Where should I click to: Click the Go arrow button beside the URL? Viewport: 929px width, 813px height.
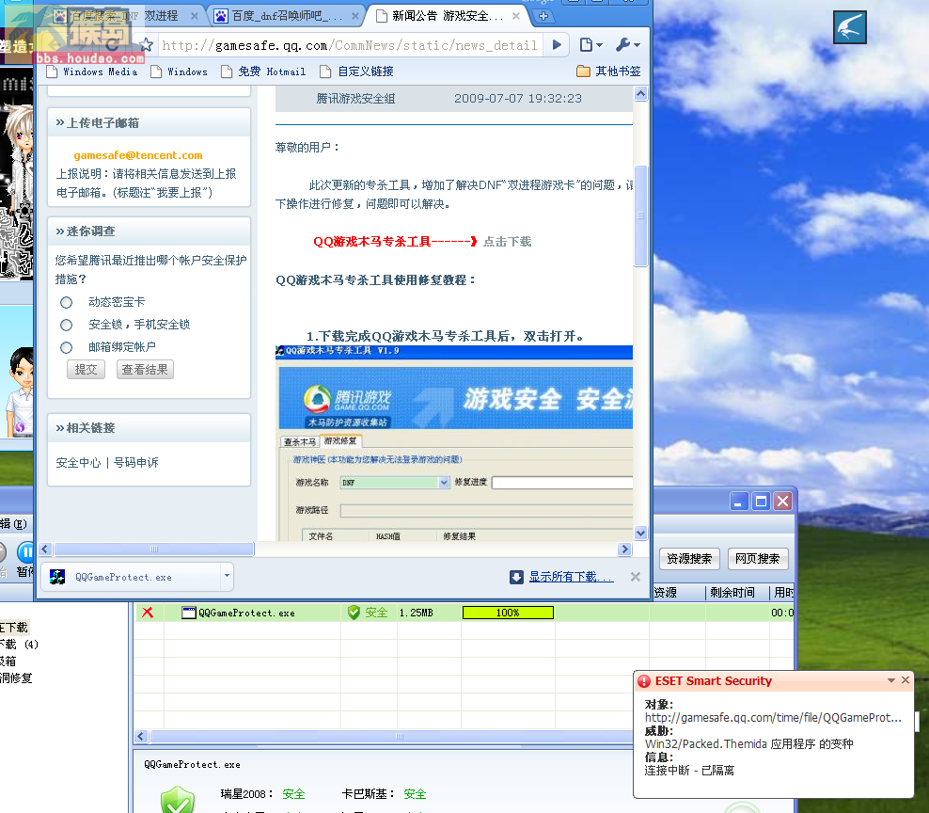(x=557, y=44)
